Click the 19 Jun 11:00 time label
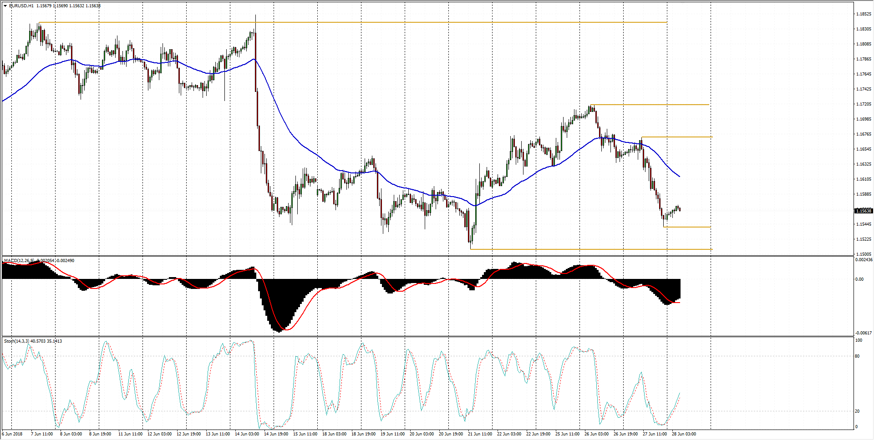Viewport: 874px width, 440px height. (x=392, y=434)
